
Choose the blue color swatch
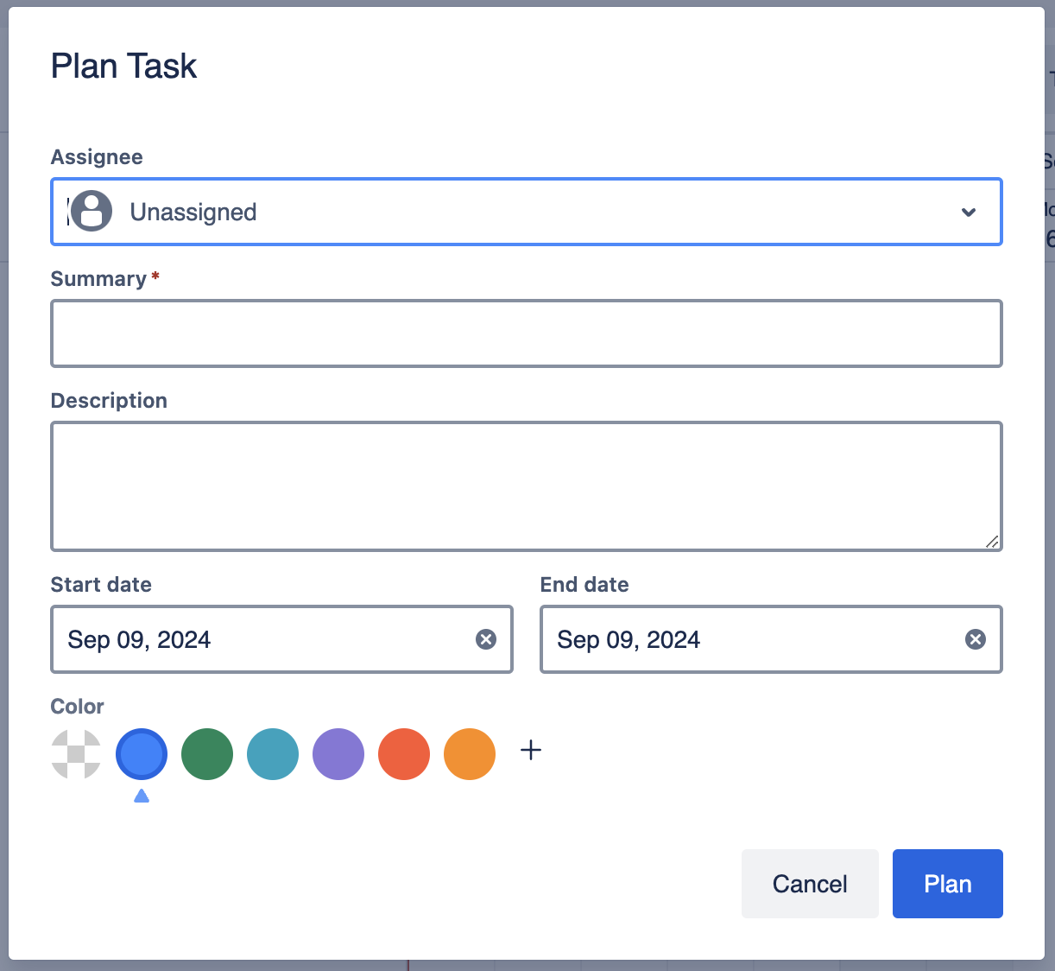click(x=142, y=754)
